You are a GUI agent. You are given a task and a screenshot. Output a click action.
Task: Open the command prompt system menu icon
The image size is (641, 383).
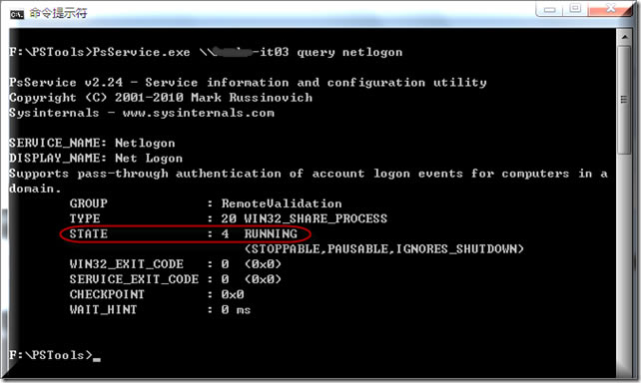pos(17,14)
